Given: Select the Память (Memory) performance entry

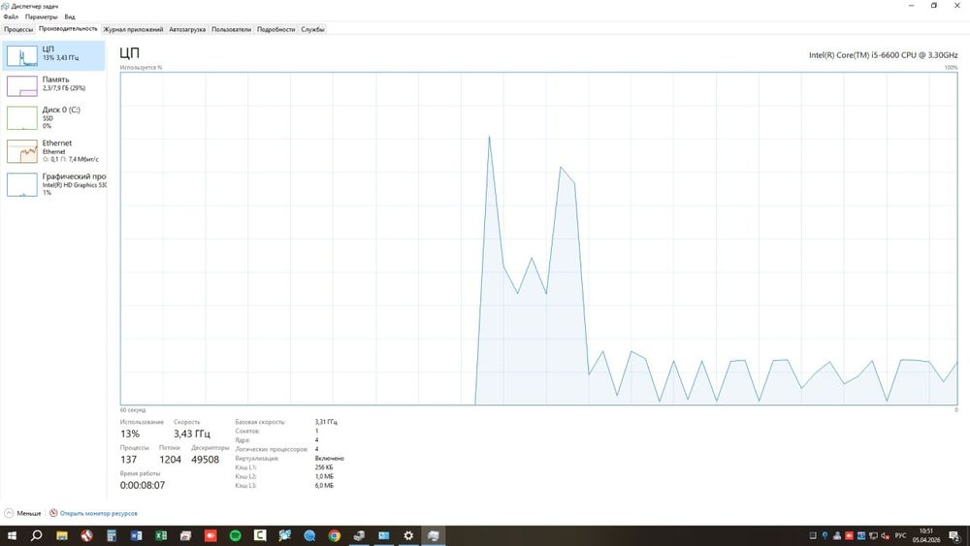Looking at the screenshot, I should pyautogui.click(x=53, y=86).
